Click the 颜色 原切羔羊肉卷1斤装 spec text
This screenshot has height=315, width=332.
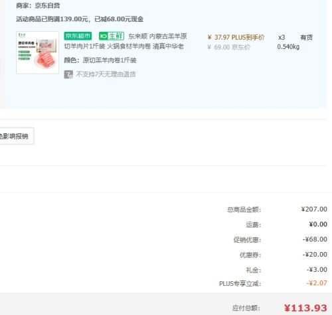pos(100,60)
